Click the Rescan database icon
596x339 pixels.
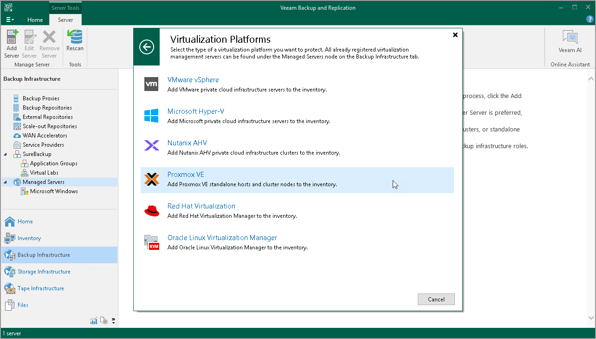75,37
